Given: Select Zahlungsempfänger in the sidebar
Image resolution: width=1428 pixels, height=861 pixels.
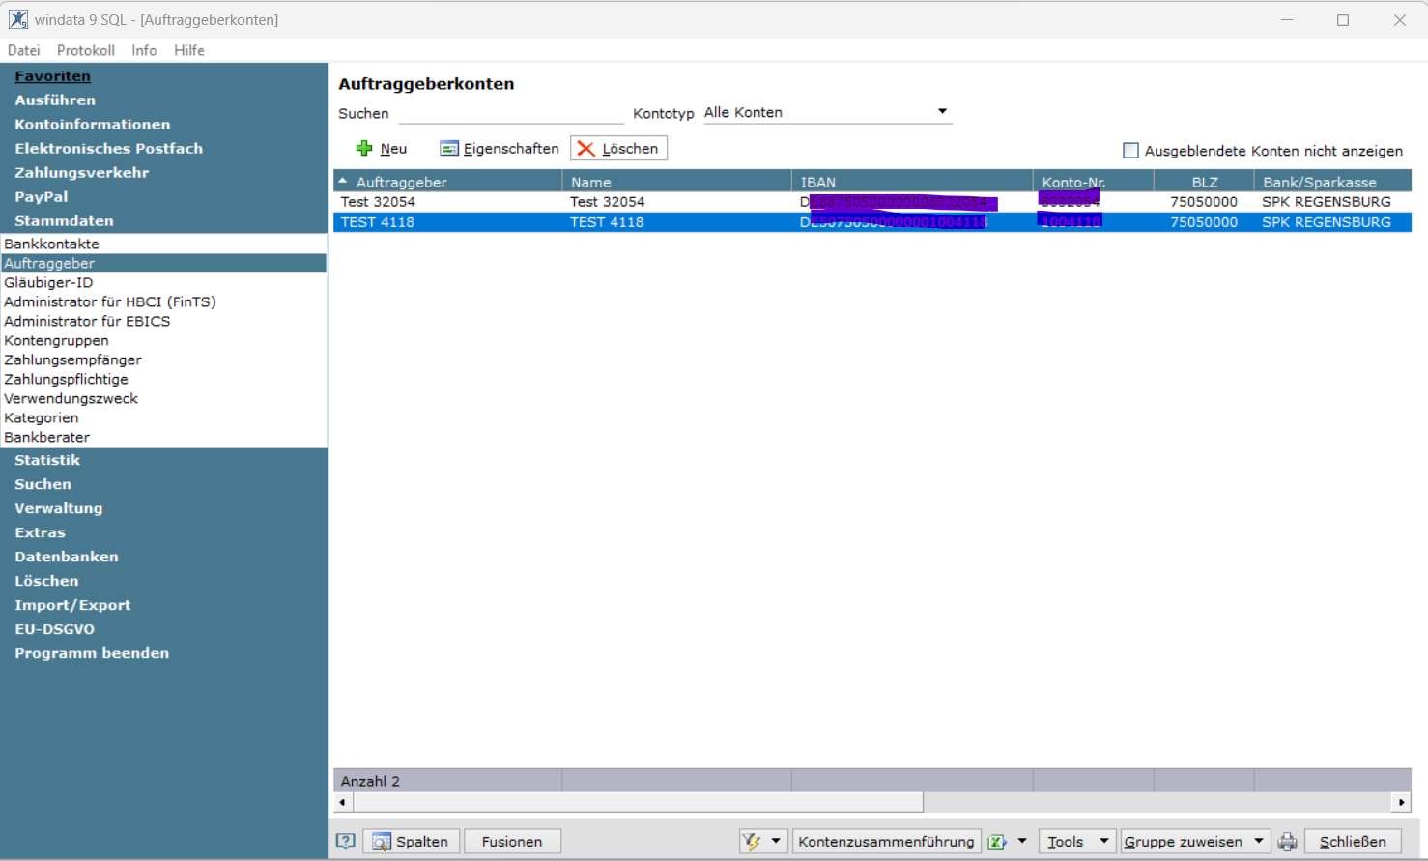Looking at the screenshot, I should coord(72,359).
